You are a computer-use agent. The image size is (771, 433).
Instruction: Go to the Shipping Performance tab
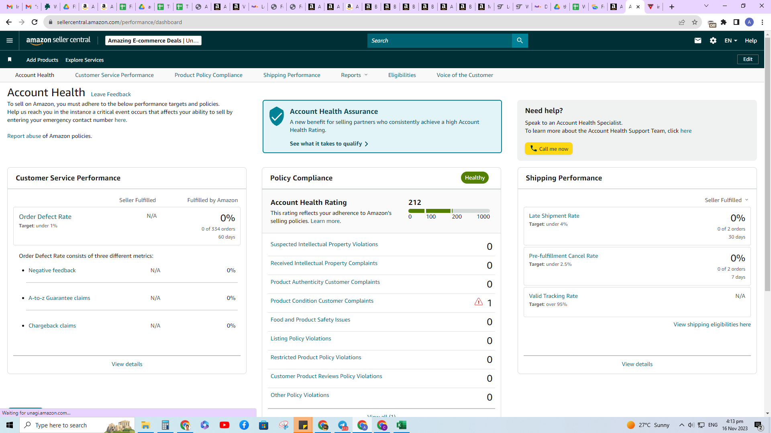pos(292,75)
